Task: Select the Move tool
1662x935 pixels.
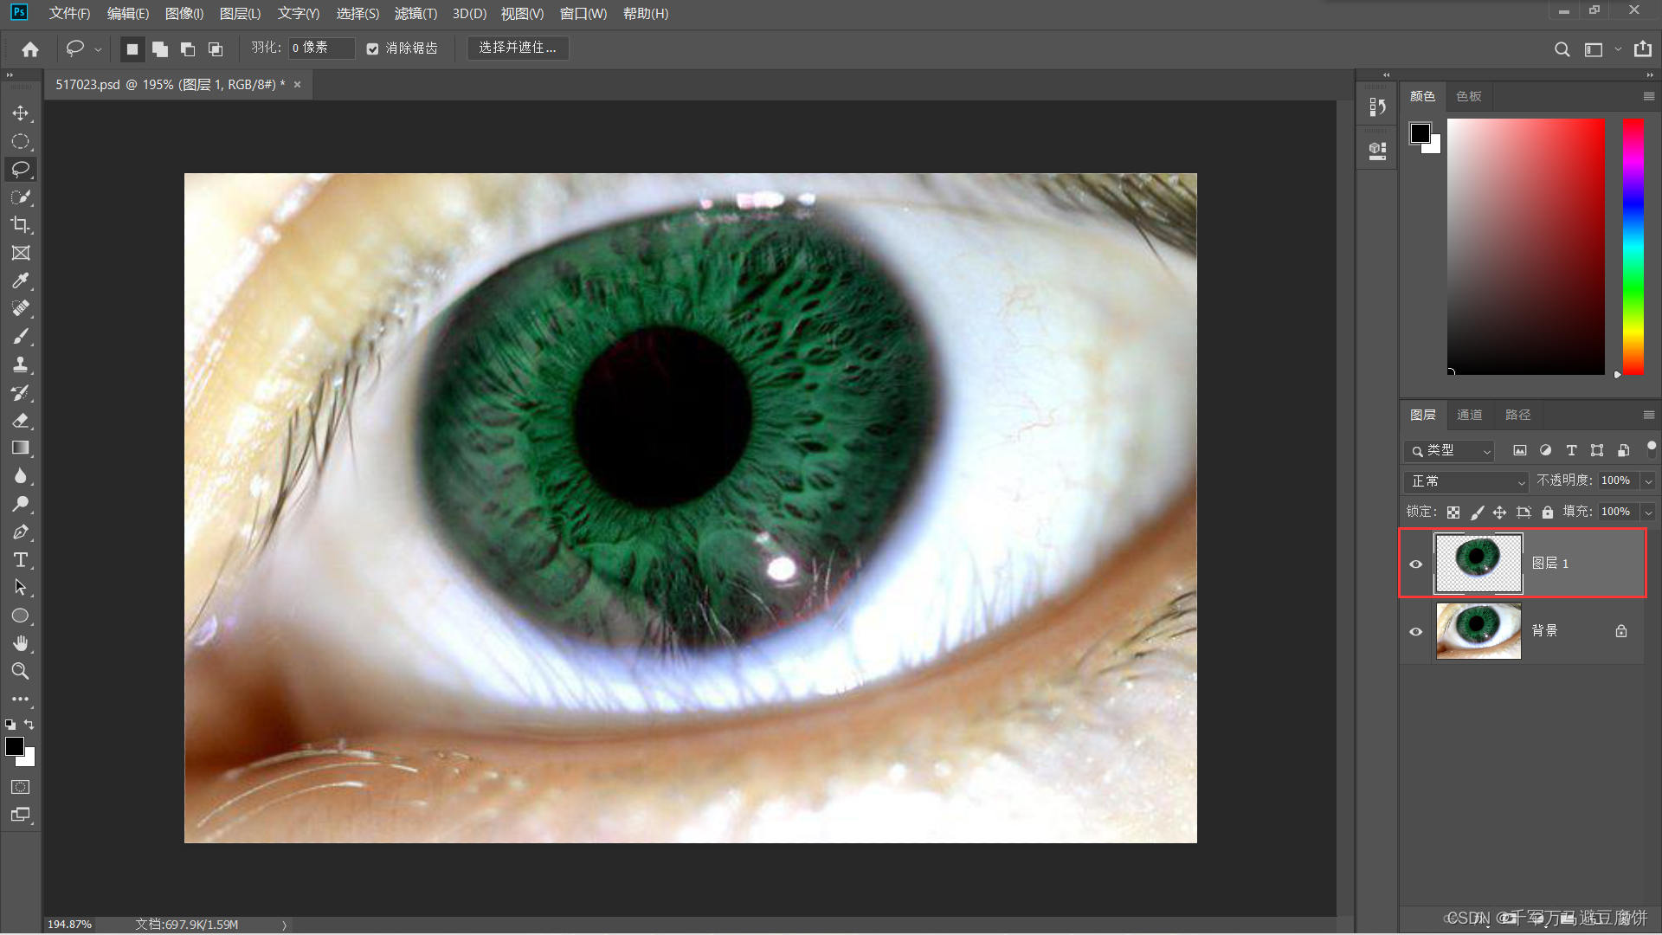Action: (21, 113)
